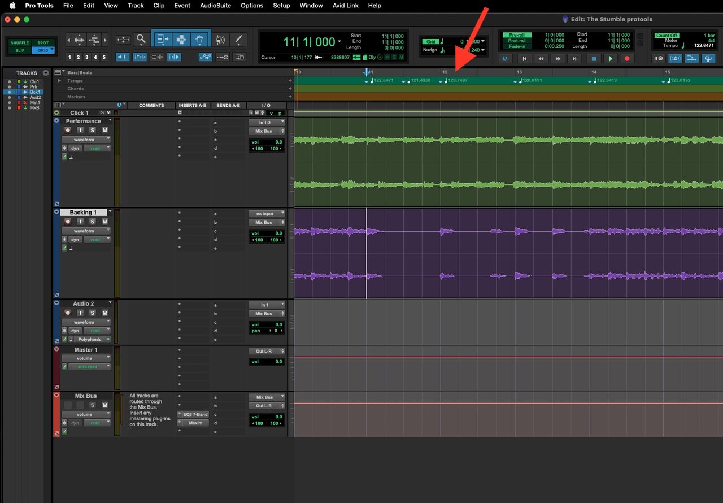723x503 pixels.
Task: Open Nudge value dropdown
Action: tap(483, 50)
